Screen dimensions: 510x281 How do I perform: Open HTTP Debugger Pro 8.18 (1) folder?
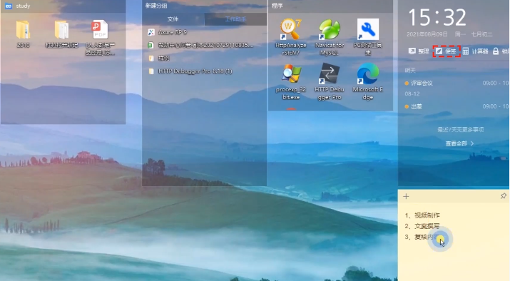190,71
